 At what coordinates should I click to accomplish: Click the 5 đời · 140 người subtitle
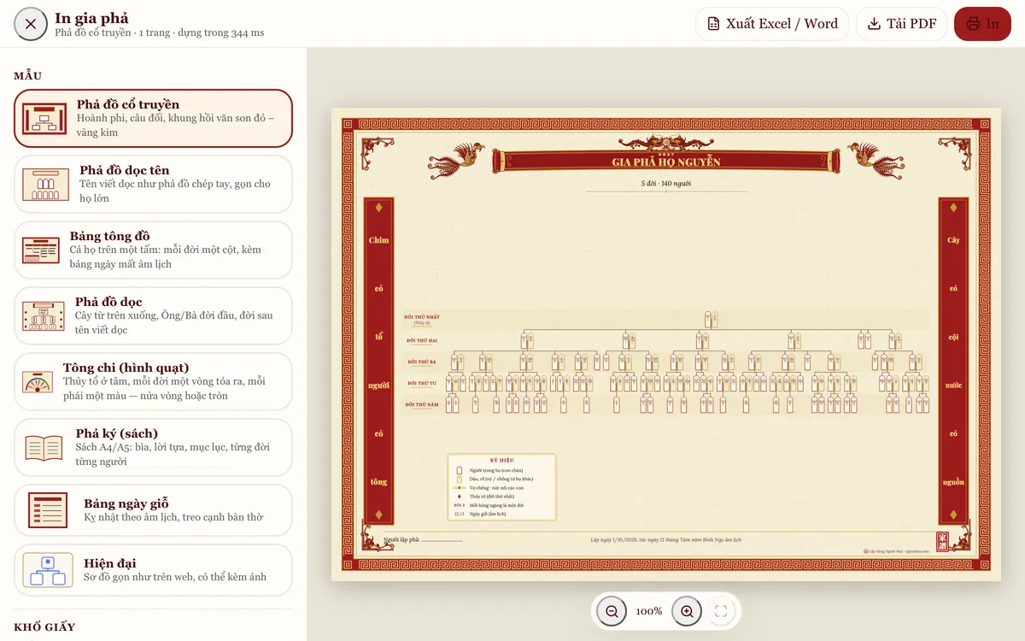coord(666,184)
